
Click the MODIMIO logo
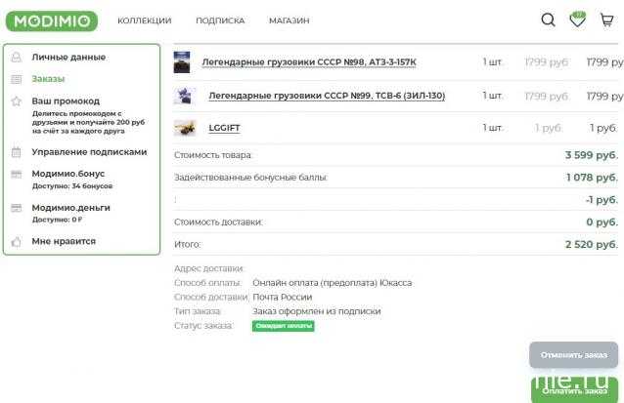coord(51,21)
